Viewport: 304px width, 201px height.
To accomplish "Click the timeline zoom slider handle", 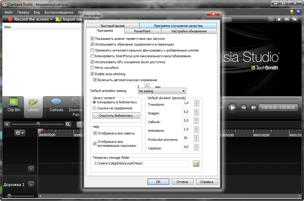I will (x=38, y=124).
